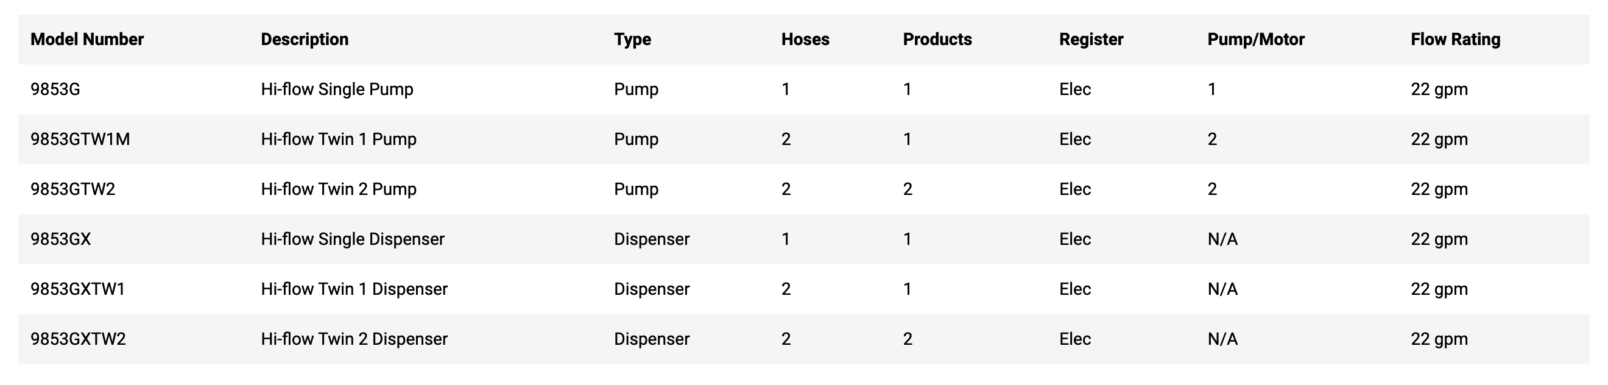The height and width of the screenshot is (385, 1608).
Task: Select model number 9853GXTW1
Action: pos(78,289)
